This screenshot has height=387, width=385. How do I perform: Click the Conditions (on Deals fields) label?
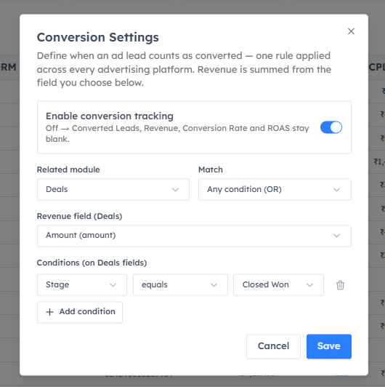point(92,263)
